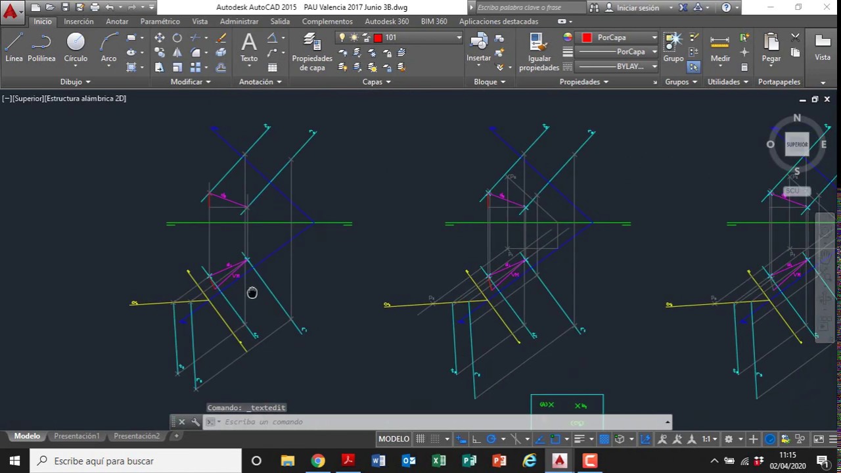Image resolution: width=841 pixels, height=473 pixels.
Task: Click the Insertar block button
Action: click(479, 47)
